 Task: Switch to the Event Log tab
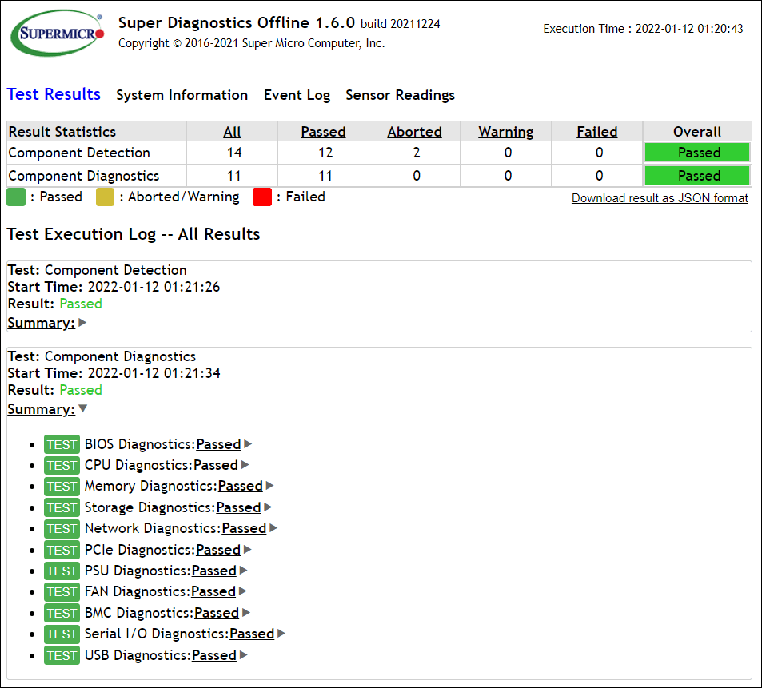tap(297, 95)
